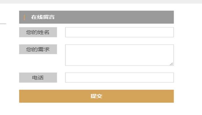Click the 您的姓名 text input field

point(119,32)
